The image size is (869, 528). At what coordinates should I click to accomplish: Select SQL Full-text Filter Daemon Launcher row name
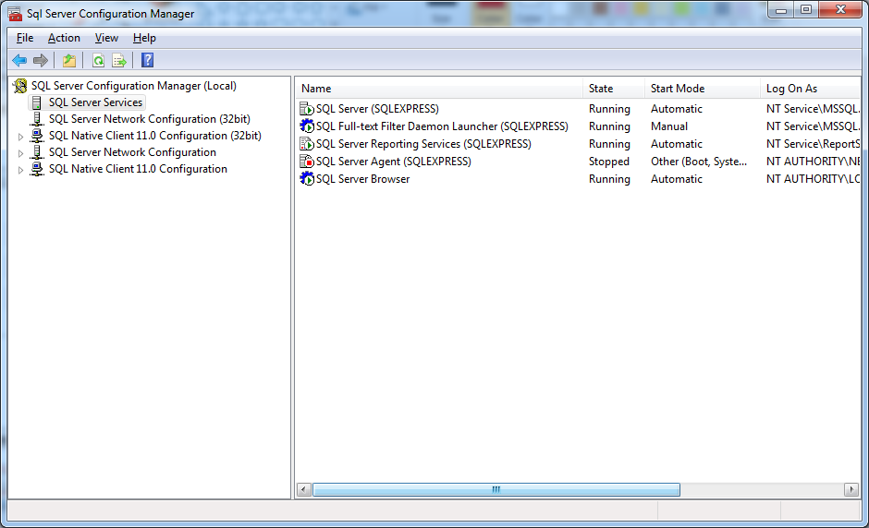click(x=442, y=126)
